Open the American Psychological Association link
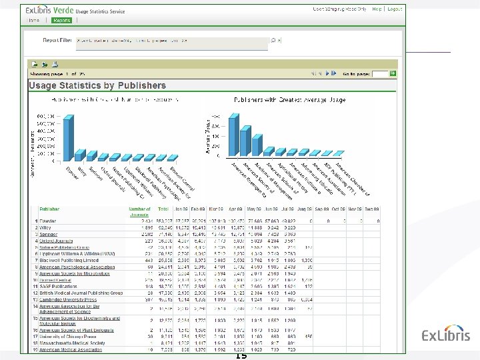 point(77,267)
